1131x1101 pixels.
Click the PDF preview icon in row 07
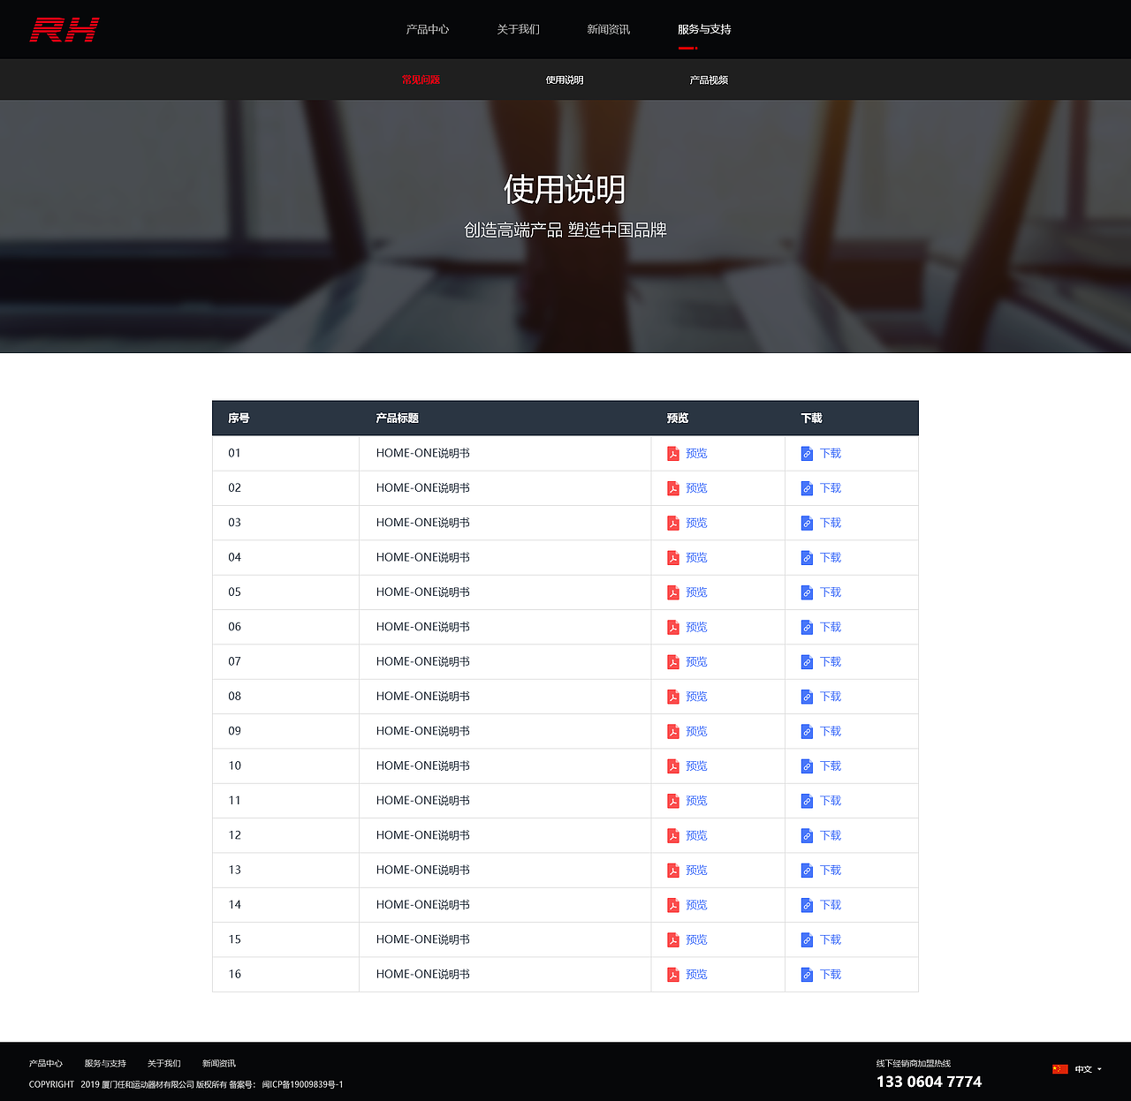coord(673,661)
